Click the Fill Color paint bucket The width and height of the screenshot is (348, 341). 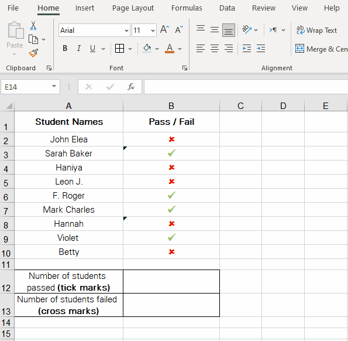point(147,49)
